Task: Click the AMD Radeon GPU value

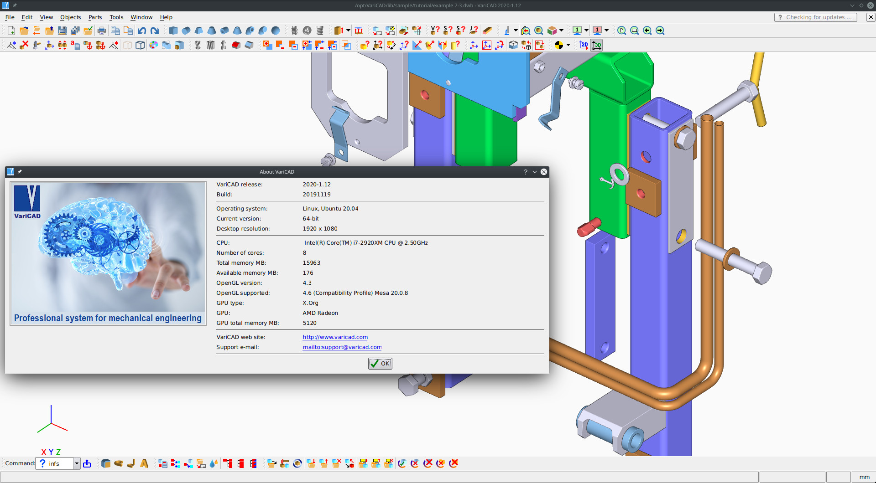Action: point(320,313)
